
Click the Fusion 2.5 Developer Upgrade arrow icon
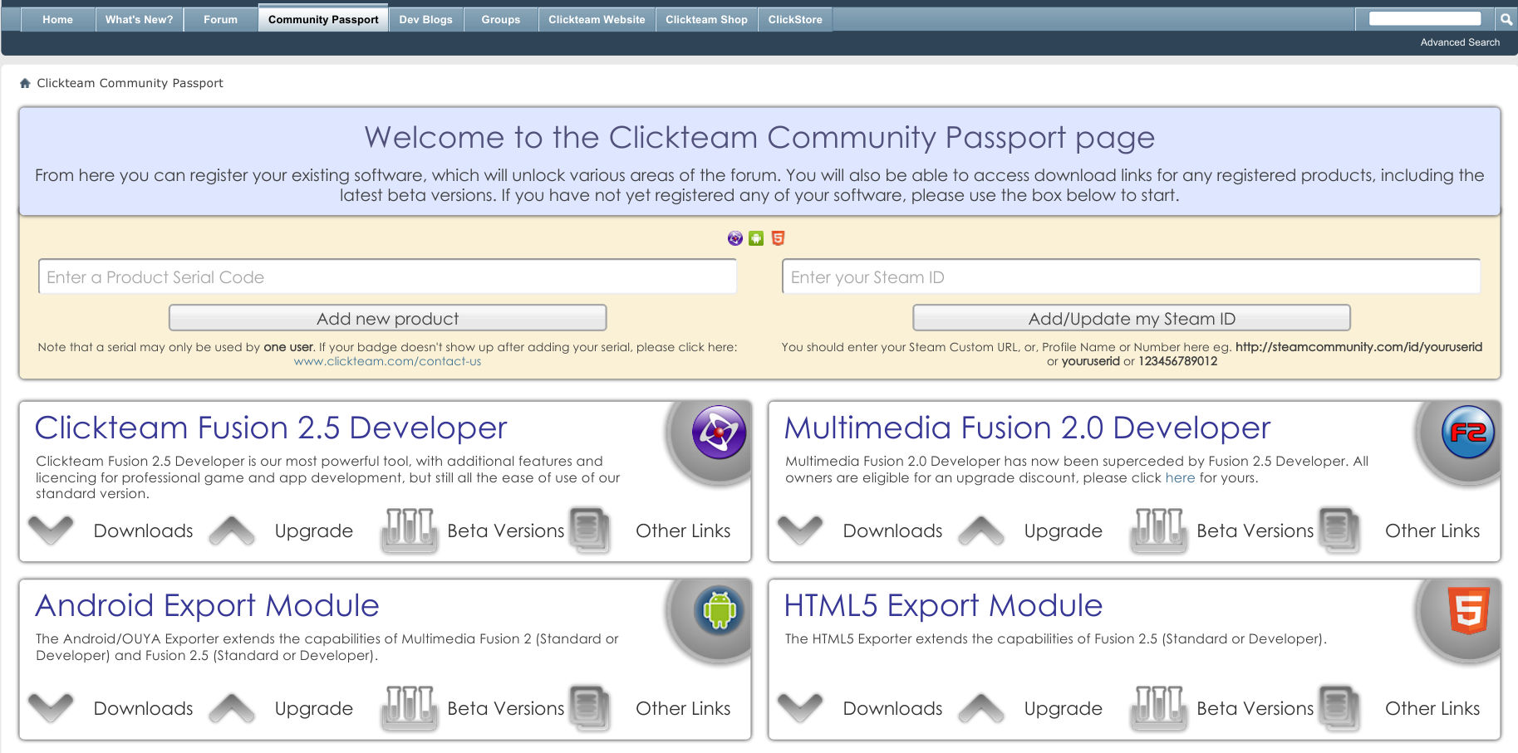(232, 531)
